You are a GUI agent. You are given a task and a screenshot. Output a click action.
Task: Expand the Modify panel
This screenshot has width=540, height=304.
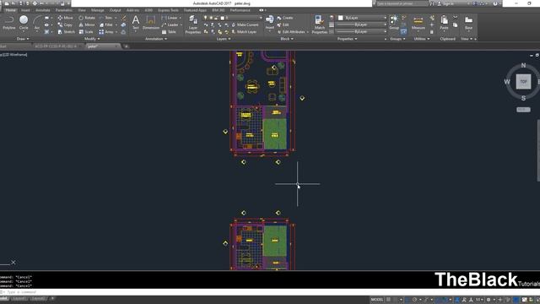(x=92, y=39)
